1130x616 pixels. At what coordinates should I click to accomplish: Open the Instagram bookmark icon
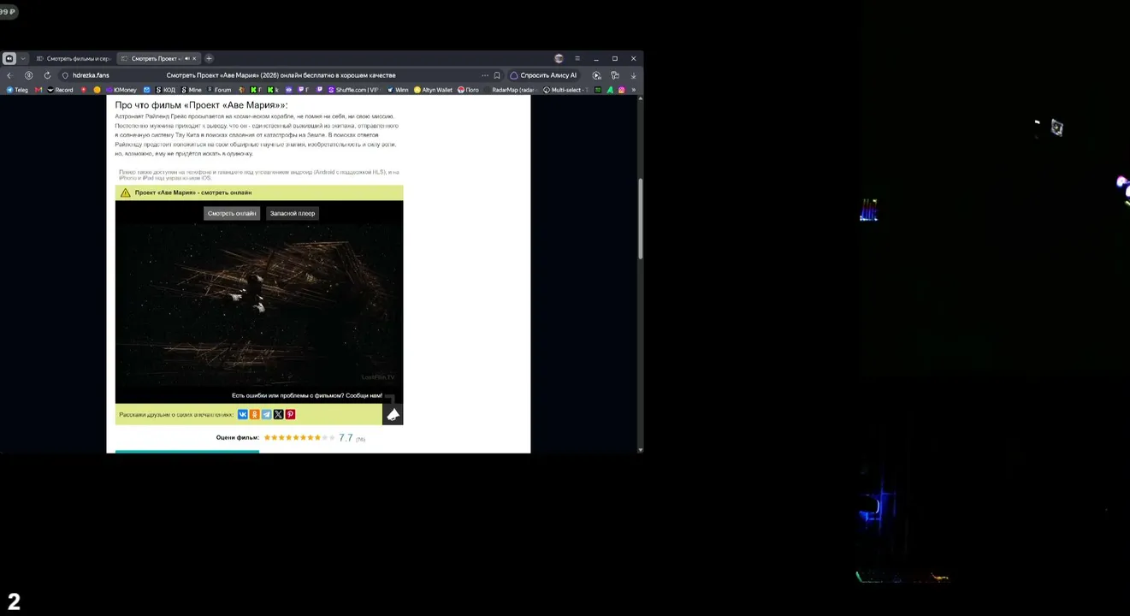click(622, 90)
